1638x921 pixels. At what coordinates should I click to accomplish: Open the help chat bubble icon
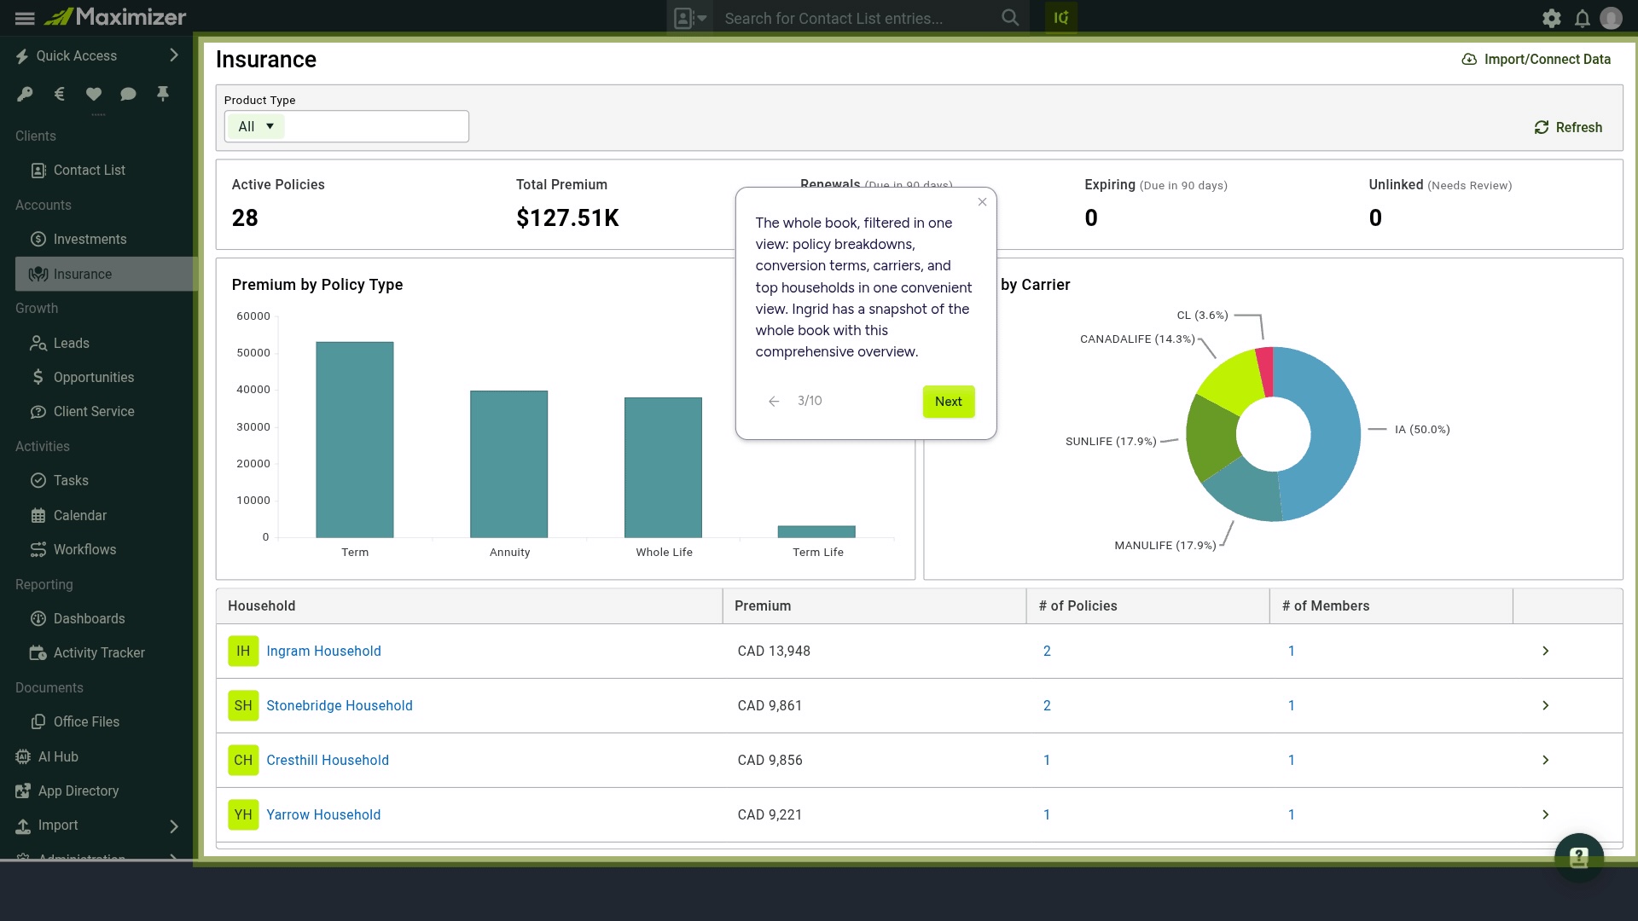[x=1579, y=857]
